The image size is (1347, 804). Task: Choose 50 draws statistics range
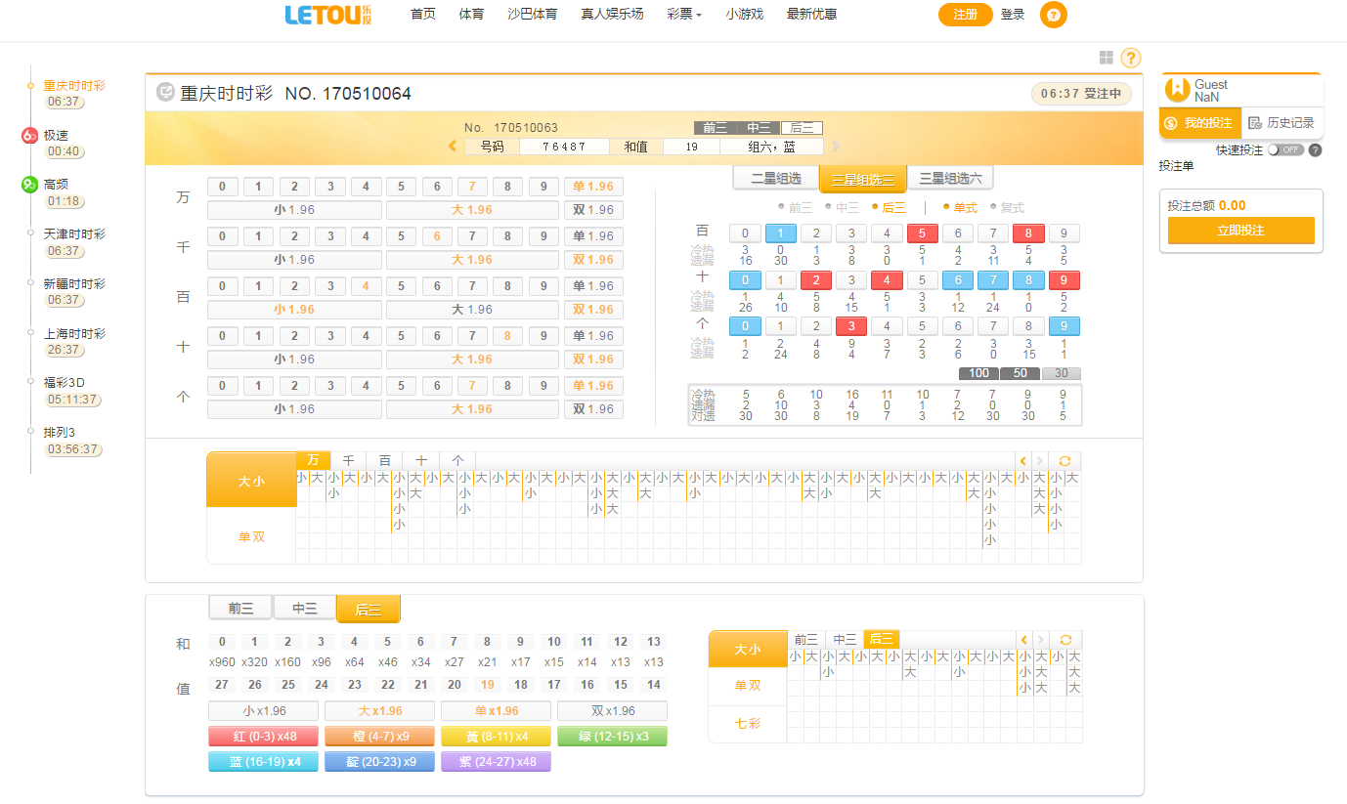1020,373
